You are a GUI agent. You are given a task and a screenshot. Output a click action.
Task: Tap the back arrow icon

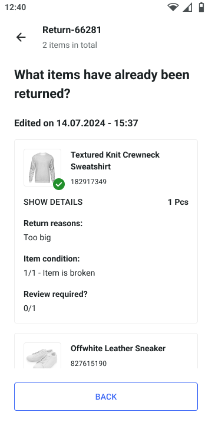21,37
